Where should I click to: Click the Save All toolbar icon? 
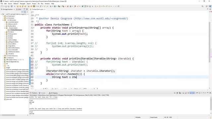tap(8, 6)
